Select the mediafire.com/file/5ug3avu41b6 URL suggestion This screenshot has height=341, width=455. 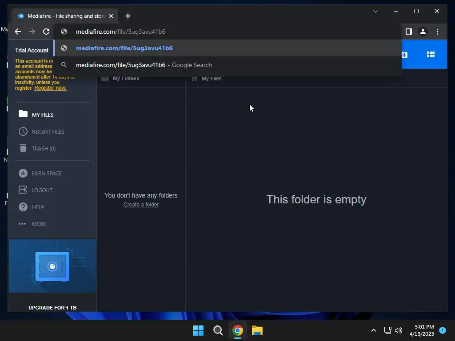tap(228, 48)
